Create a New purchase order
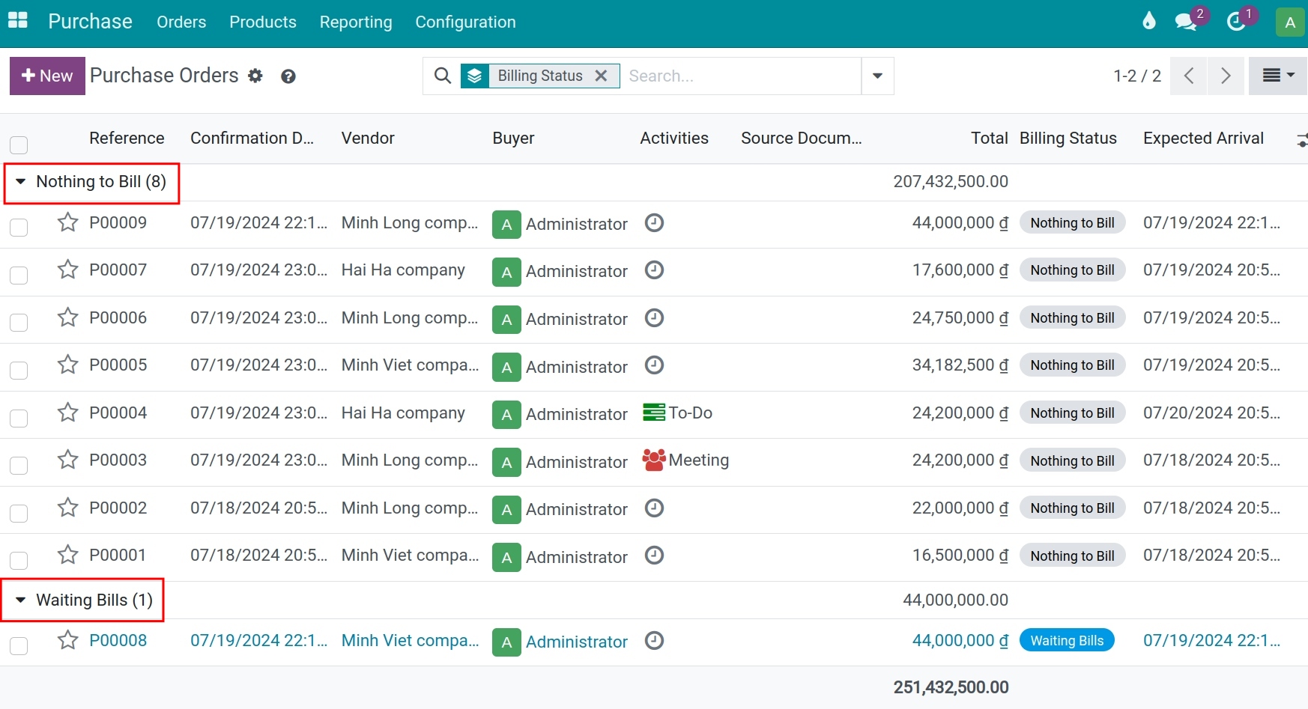1308x709 pixels. (x=47, y=76)
